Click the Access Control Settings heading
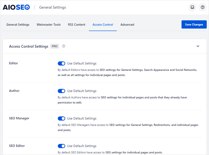The image size is (209, 155). point(29,46)
